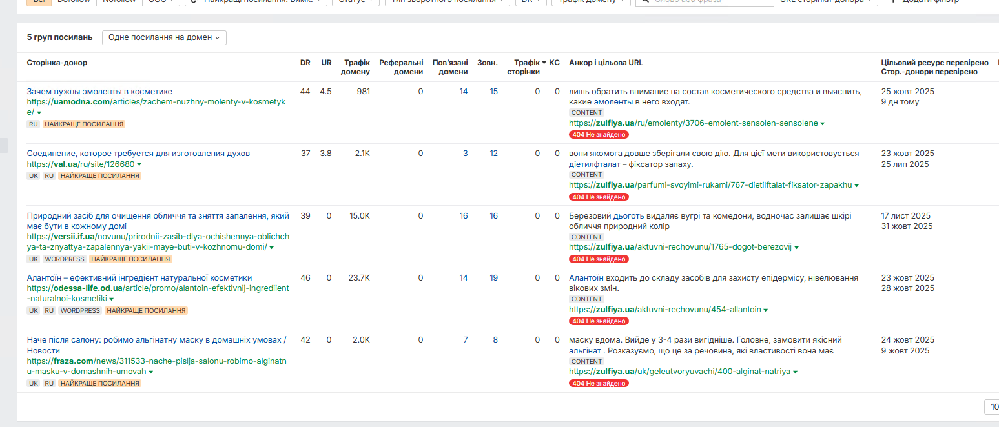This screenshot has width=999, height=427.
Task: Open 'Природний засіб для очищення обличчя' article link
Action: coord(158,221)
